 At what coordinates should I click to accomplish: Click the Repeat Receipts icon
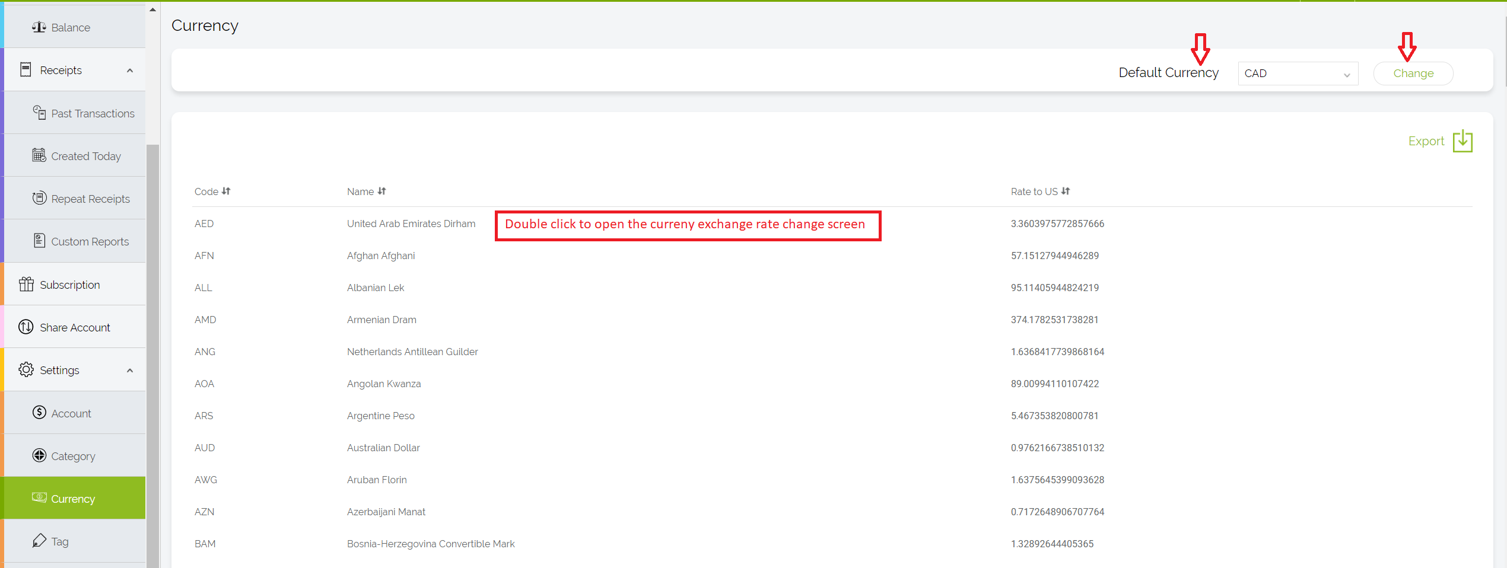coord(39,198)
